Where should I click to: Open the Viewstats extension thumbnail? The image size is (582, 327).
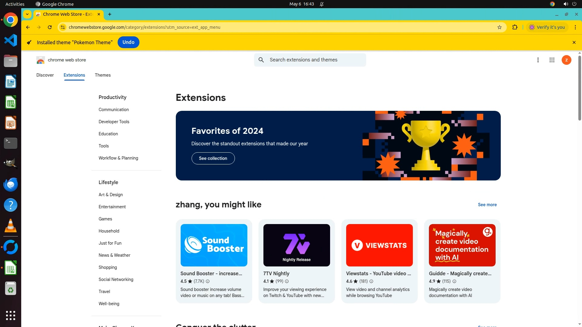click(x=379, y=245)
